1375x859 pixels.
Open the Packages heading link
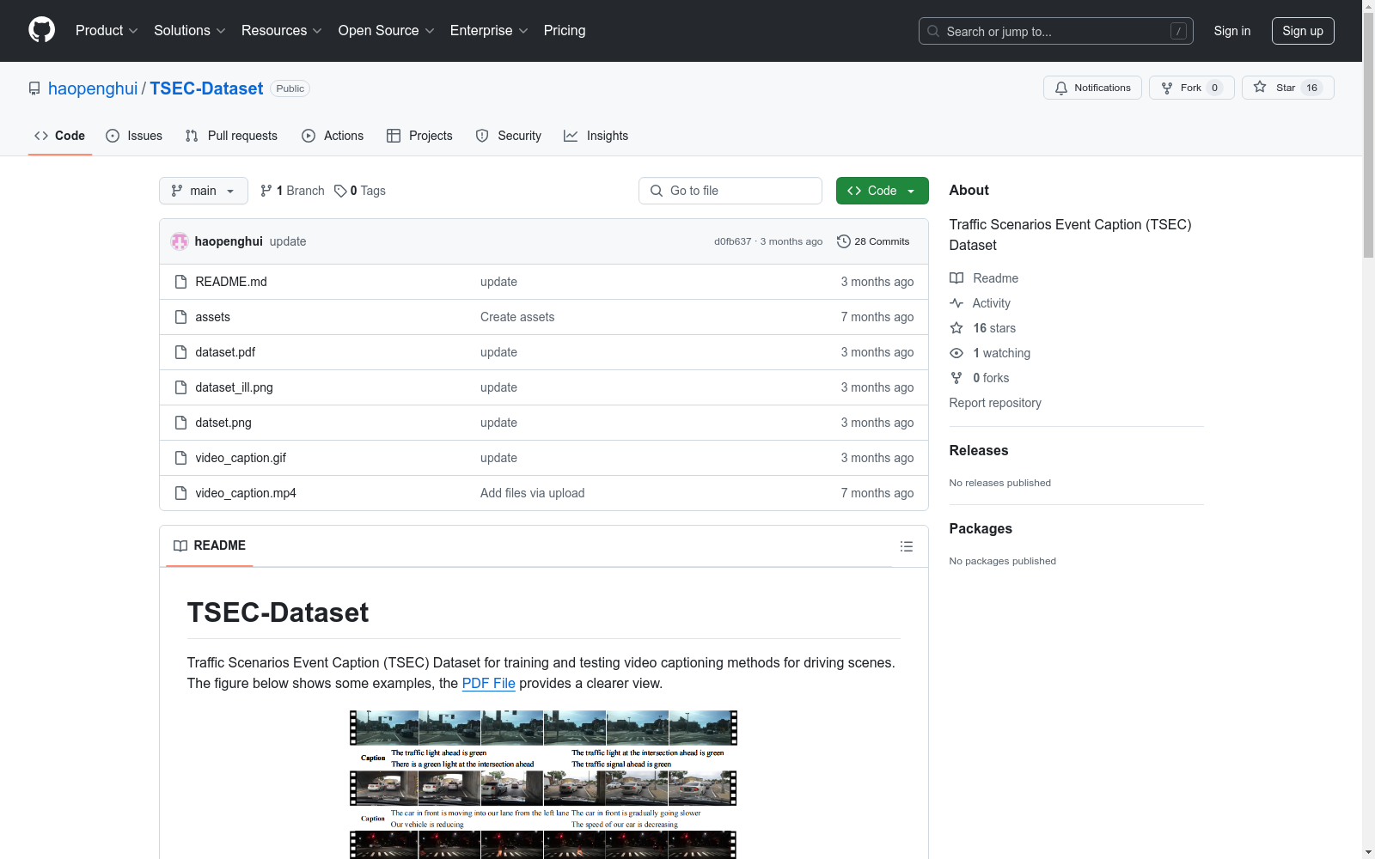click(981, 528)
